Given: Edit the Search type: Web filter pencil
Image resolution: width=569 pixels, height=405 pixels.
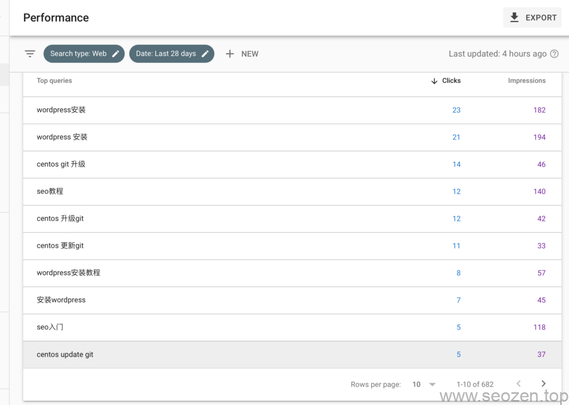Looking at the screenshot, I should (116, 54).
